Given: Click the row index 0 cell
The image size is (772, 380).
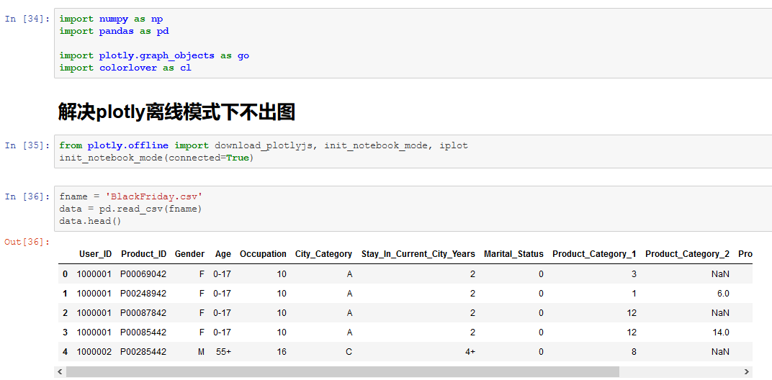Looking at the screenshot, I should pyautogui.click(x=66, y=273).
